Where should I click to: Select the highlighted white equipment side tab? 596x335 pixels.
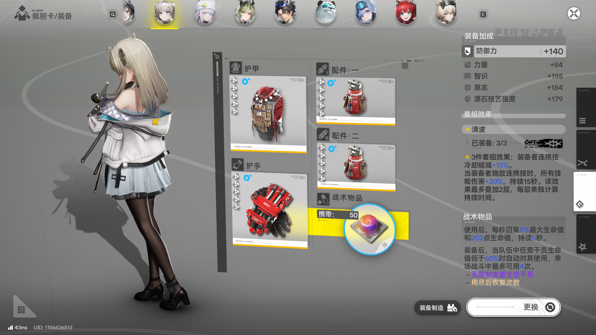click(x=585, y=192)
